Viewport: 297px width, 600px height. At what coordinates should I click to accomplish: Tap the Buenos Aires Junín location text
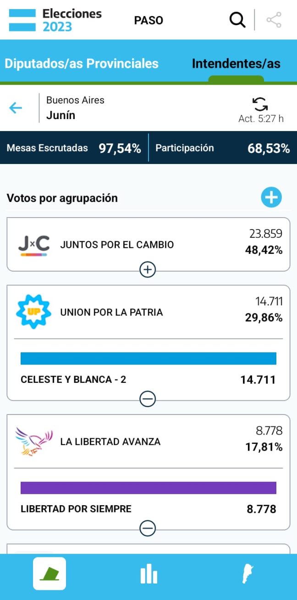tap(75, 108)
